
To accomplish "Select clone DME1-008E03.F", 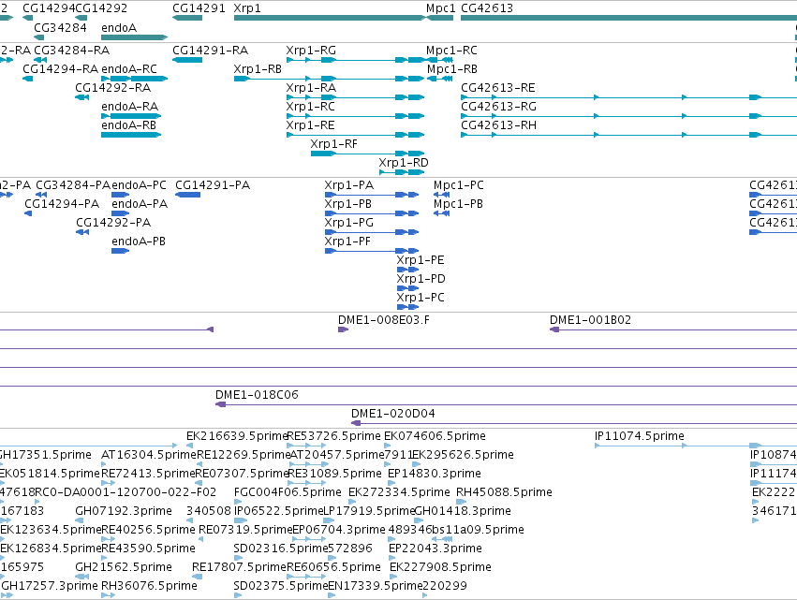I will pyautogui.click(x=384, y=320).
